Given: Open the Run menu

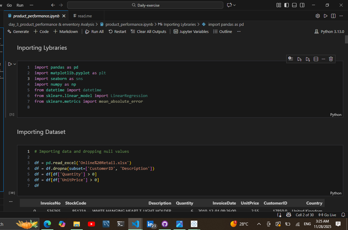Looking at the screenshot, I should tap(20, 5).
